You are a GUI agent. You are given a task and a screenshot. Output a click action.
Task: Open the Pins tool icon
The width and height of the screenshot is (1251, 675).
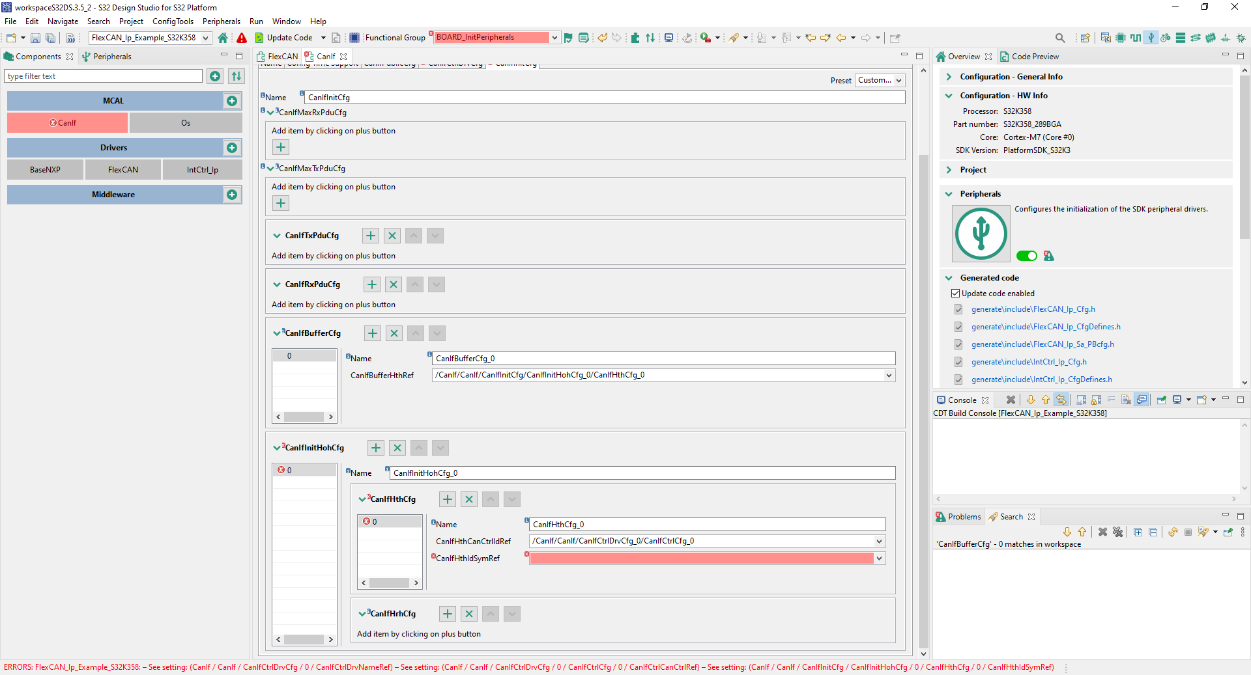click(1121, 37)
